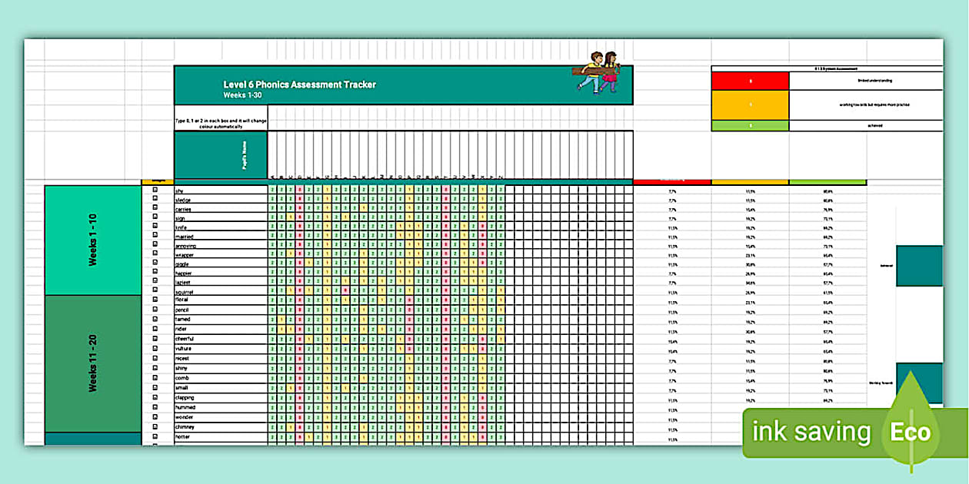Image resolution: width=969 pixels, height=484 pixels.
Task: Collapse the "Weeks 1 - 10" group
Action: click(x=92, y=238)
